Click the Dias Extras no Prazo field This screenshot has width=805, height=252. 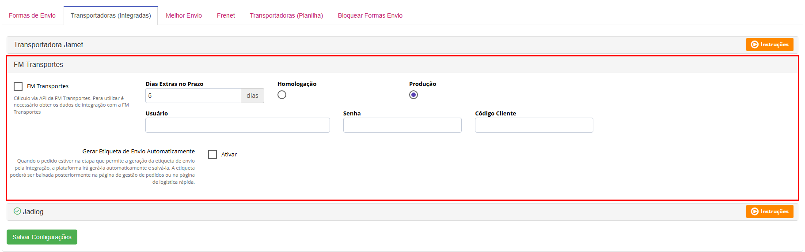[193, 96]
